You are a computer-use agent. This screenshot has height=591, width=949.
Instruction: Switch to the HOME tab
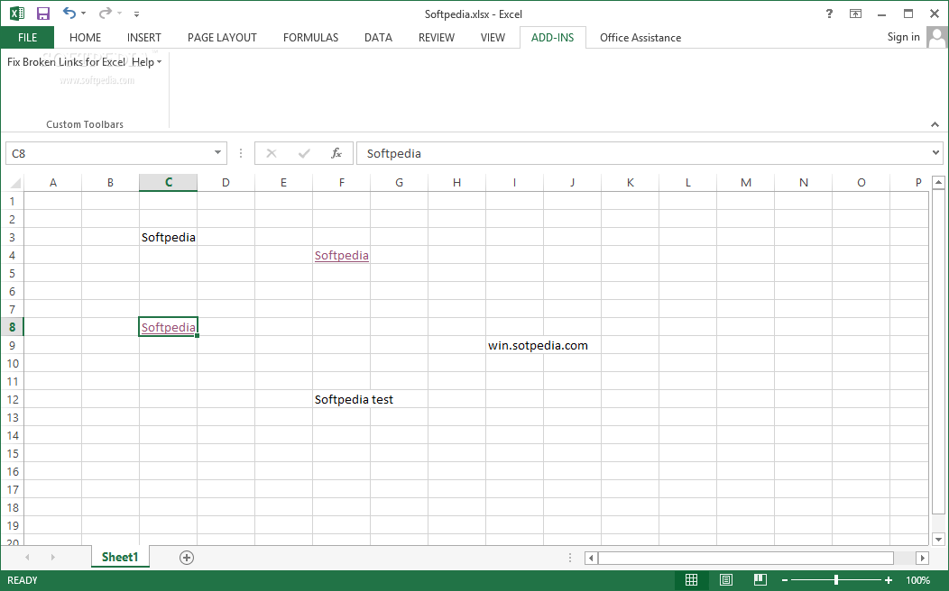click(x=86, y=38)
